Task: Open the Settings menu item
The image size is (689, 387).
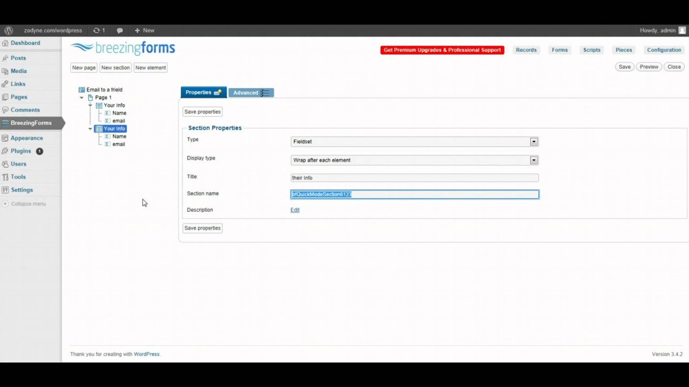Action: pyautogui.click(x=22, y=190)
